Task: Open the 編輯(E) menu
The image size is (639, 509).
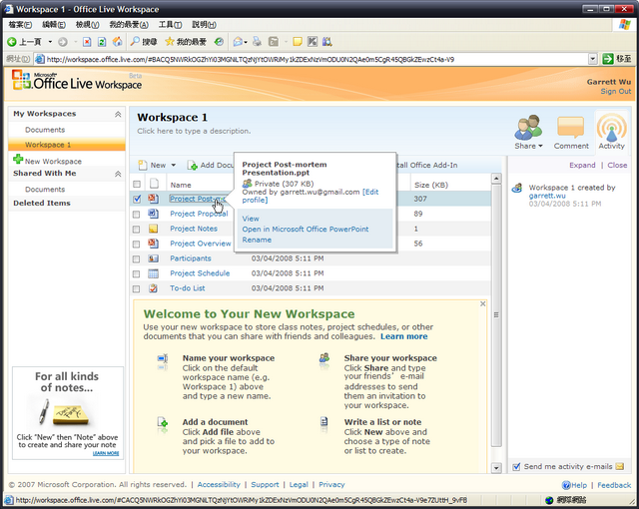Action: [x=54, y=25]
